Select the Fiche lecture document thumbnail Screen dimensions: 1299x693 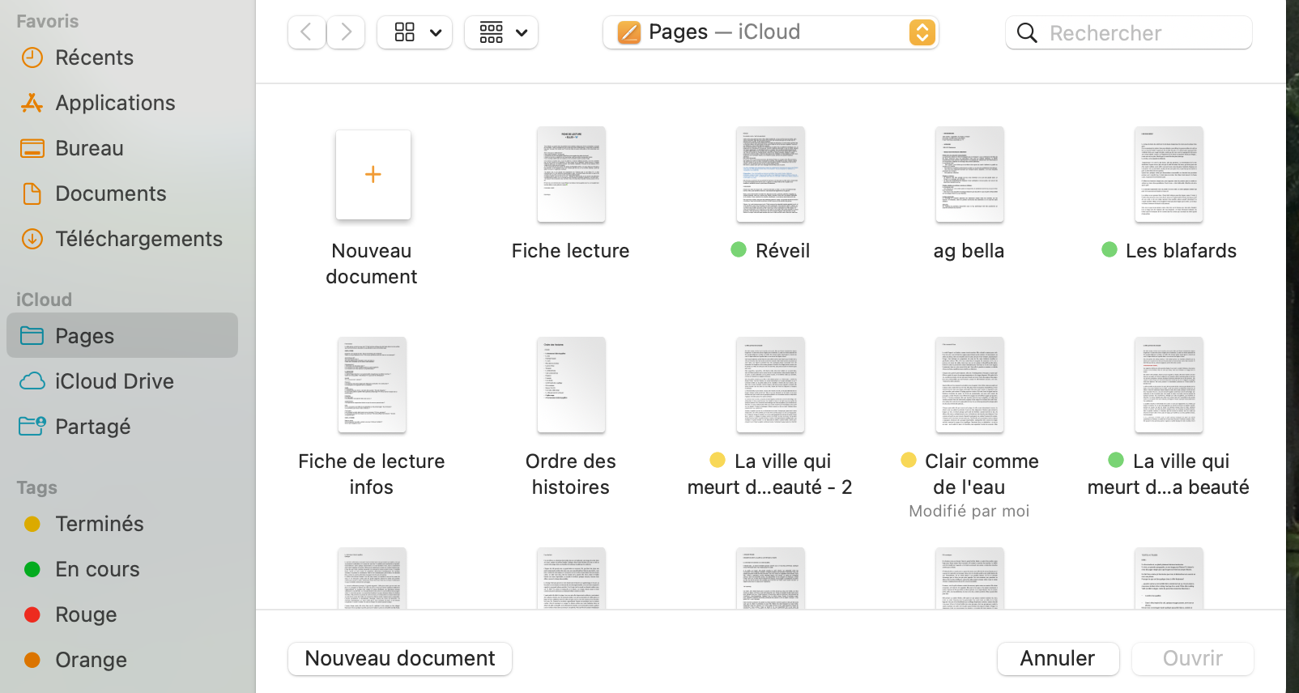click(x=571, y=175)
